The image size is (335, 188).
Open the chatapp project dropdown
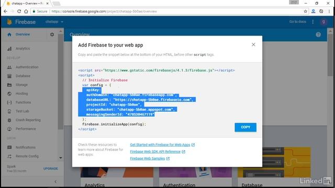54,21
